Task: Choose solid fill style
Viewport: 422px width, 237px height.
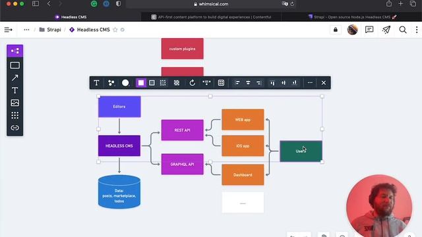Action: click(140, 83)
